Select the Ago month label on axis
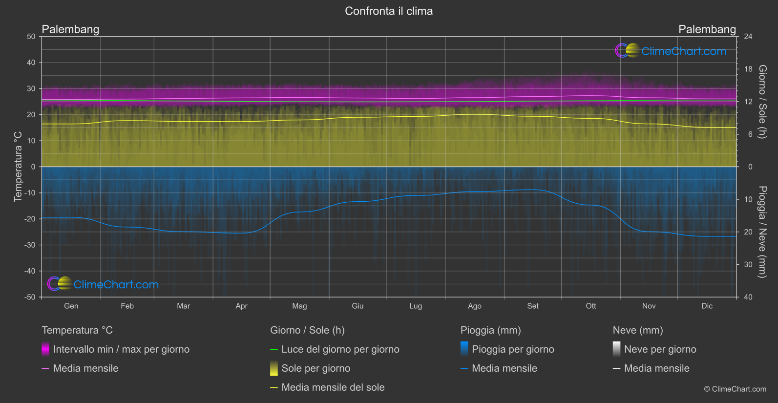Image resolution: width=778 pixels, height=403 pixels. (x=475, y=306)
